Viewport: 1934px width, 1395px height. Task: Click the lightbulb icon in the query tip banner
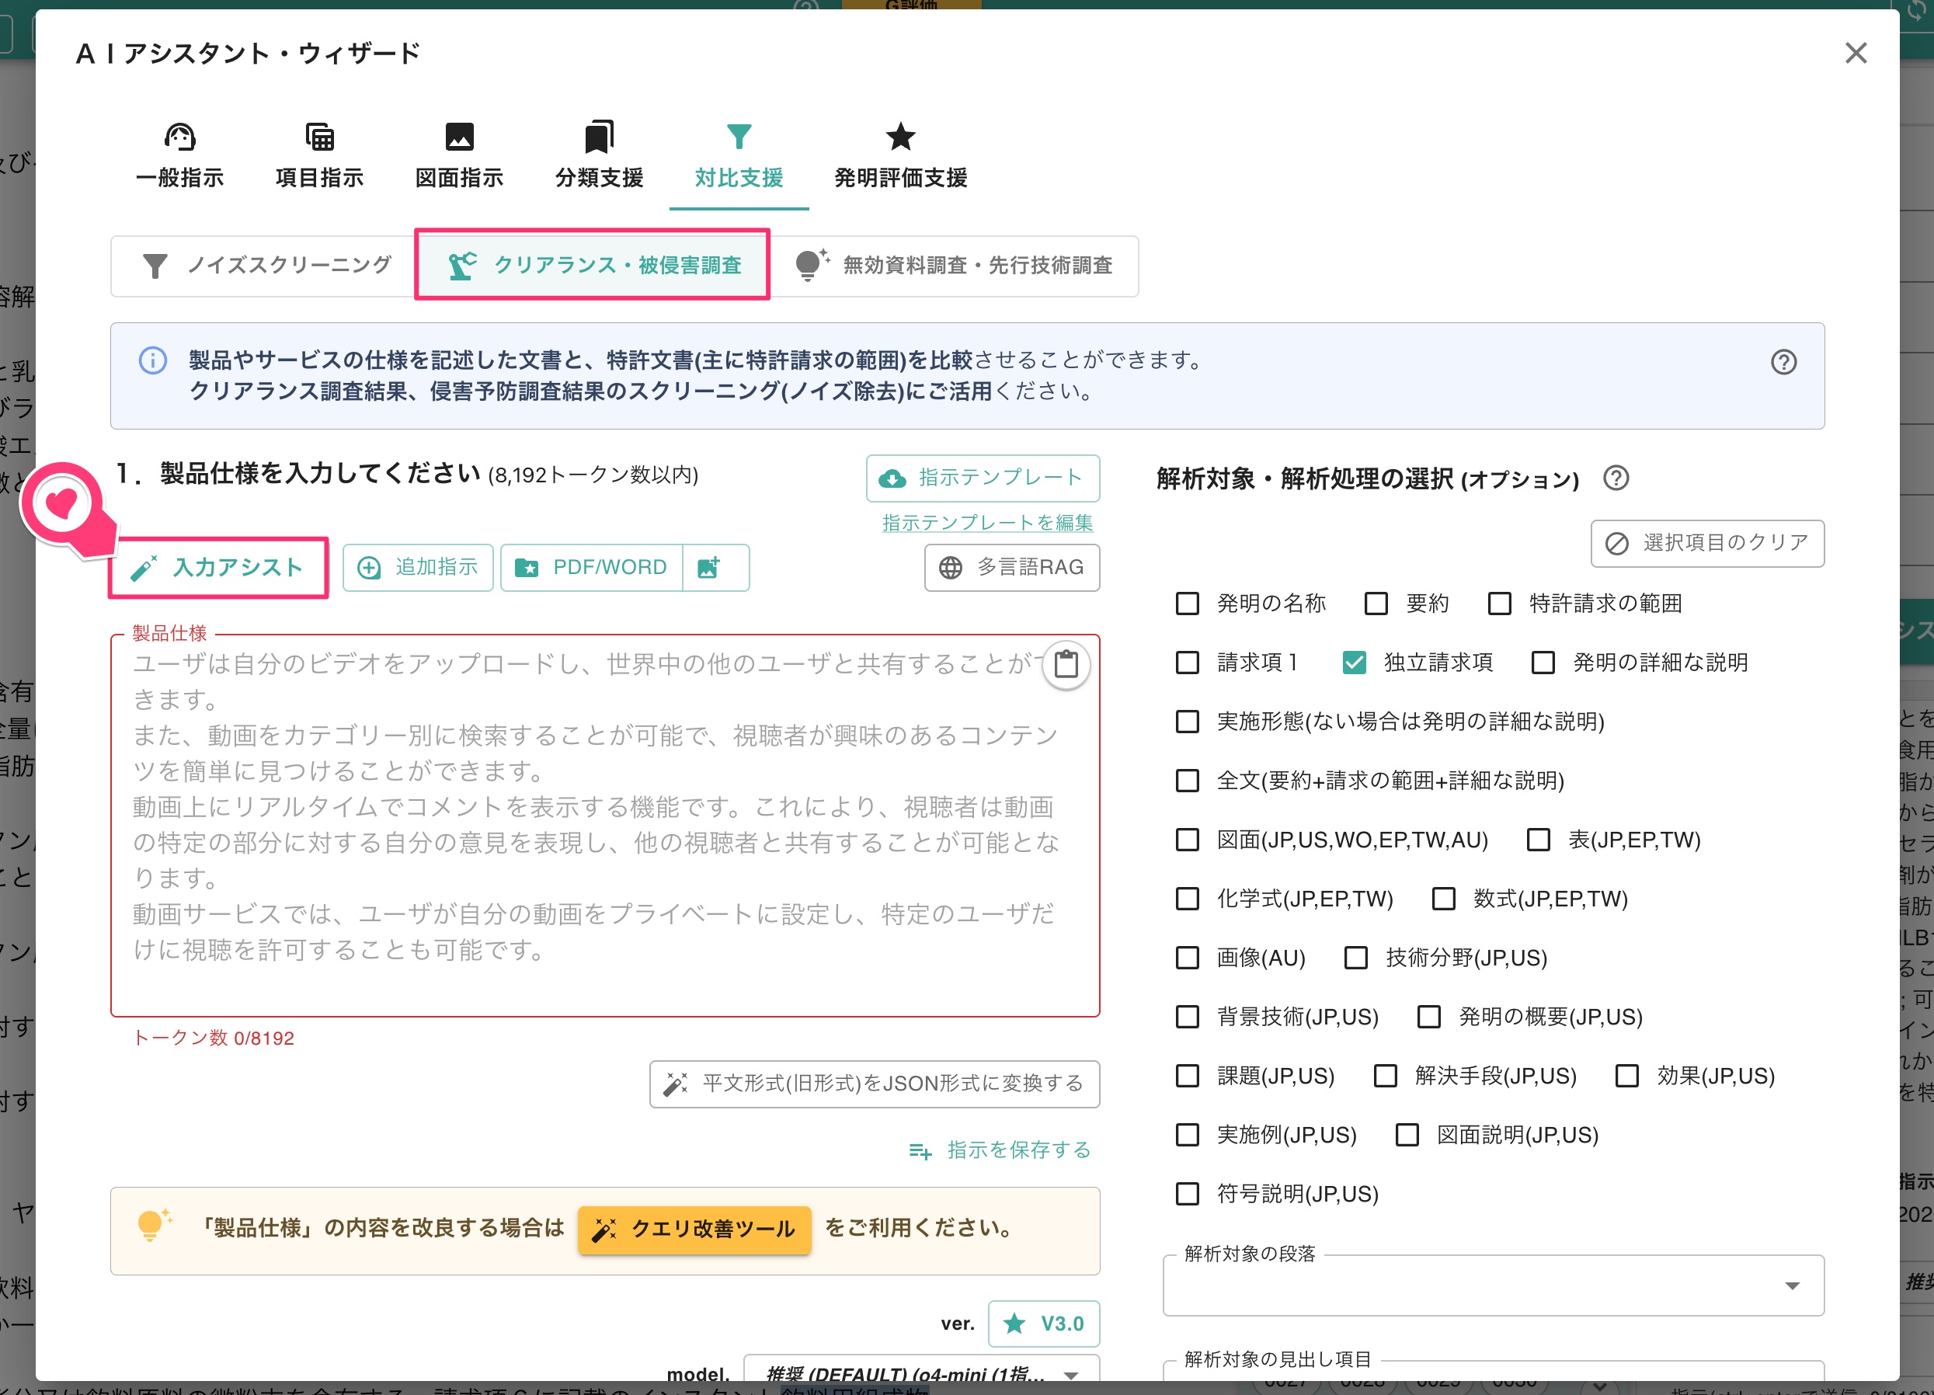pos(154,1226)
